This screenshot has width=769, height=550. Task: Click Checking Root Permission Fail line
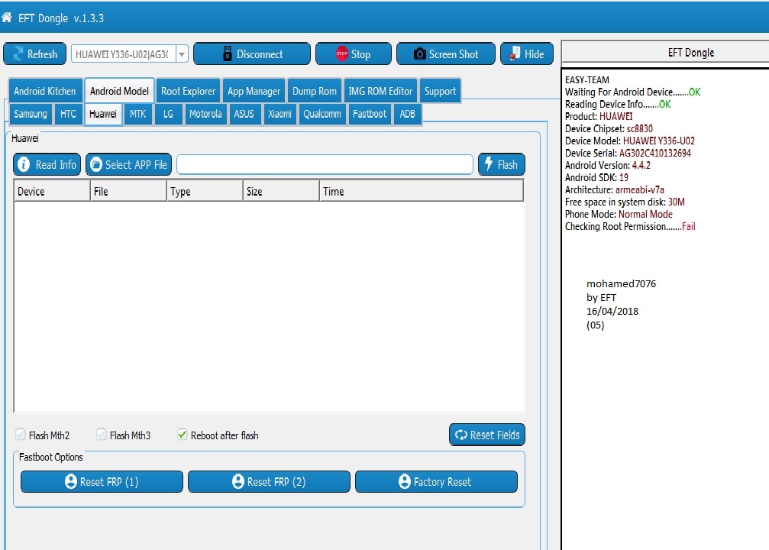[x=630, y=226]
